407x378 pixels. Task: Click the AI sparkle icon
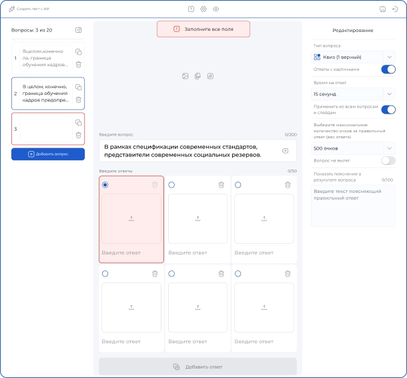pos(12,9)
